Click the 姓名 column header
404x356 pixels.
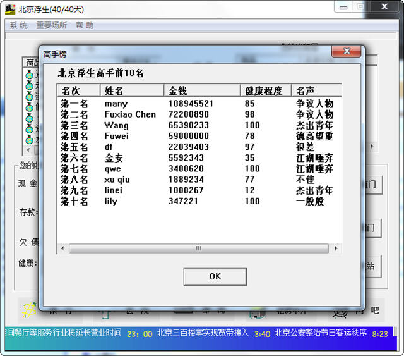click(x=132, y=90)
